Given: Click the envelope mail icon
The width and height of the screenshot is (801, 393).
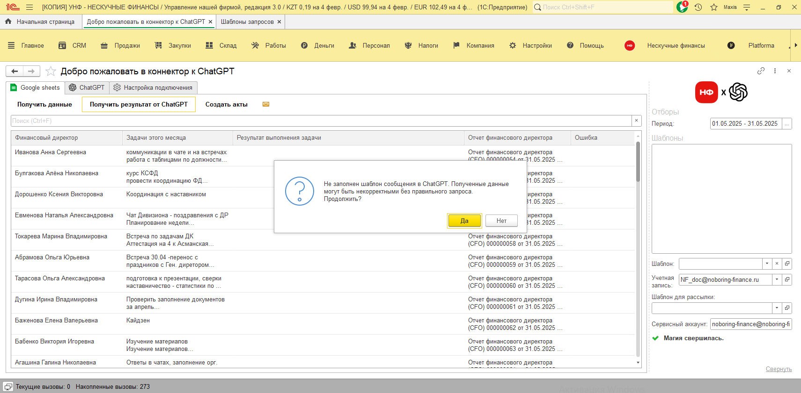Looking at the screenshot, I should (x=266, y=104).
